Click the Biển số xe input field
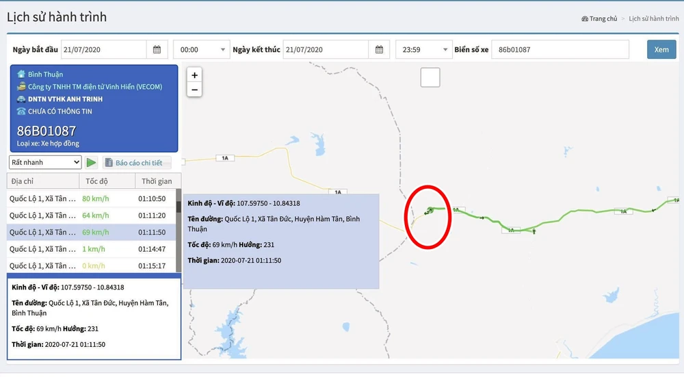 (x=559, y=50)
